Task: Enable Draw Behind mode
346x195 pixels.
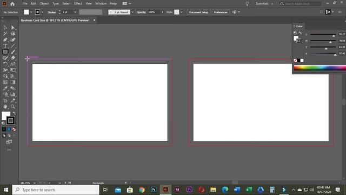Action: (9, 135)
